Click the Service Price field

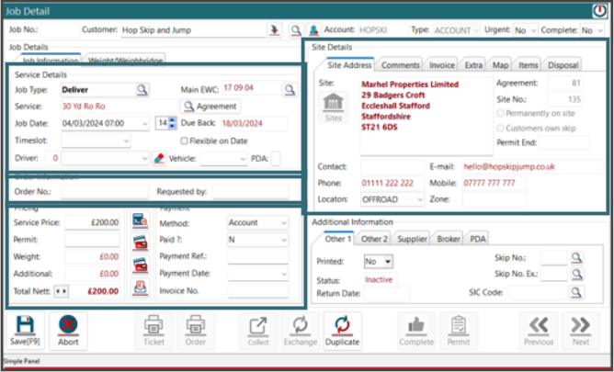coord(93,222)
